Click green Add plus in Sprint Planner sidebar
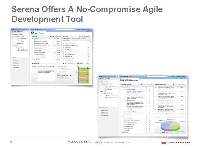The width and height of the screenshot is (198, 148). coord(13,32)
